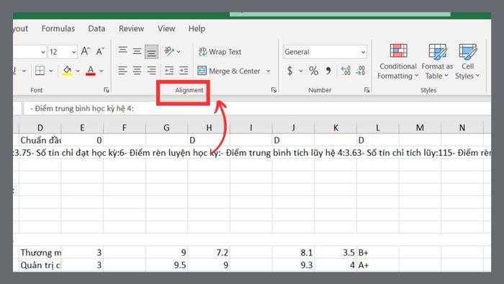Open the Orientation dropdown arrow
The height and width of the screenshot is (284, 504).
[x=179, y=52]
